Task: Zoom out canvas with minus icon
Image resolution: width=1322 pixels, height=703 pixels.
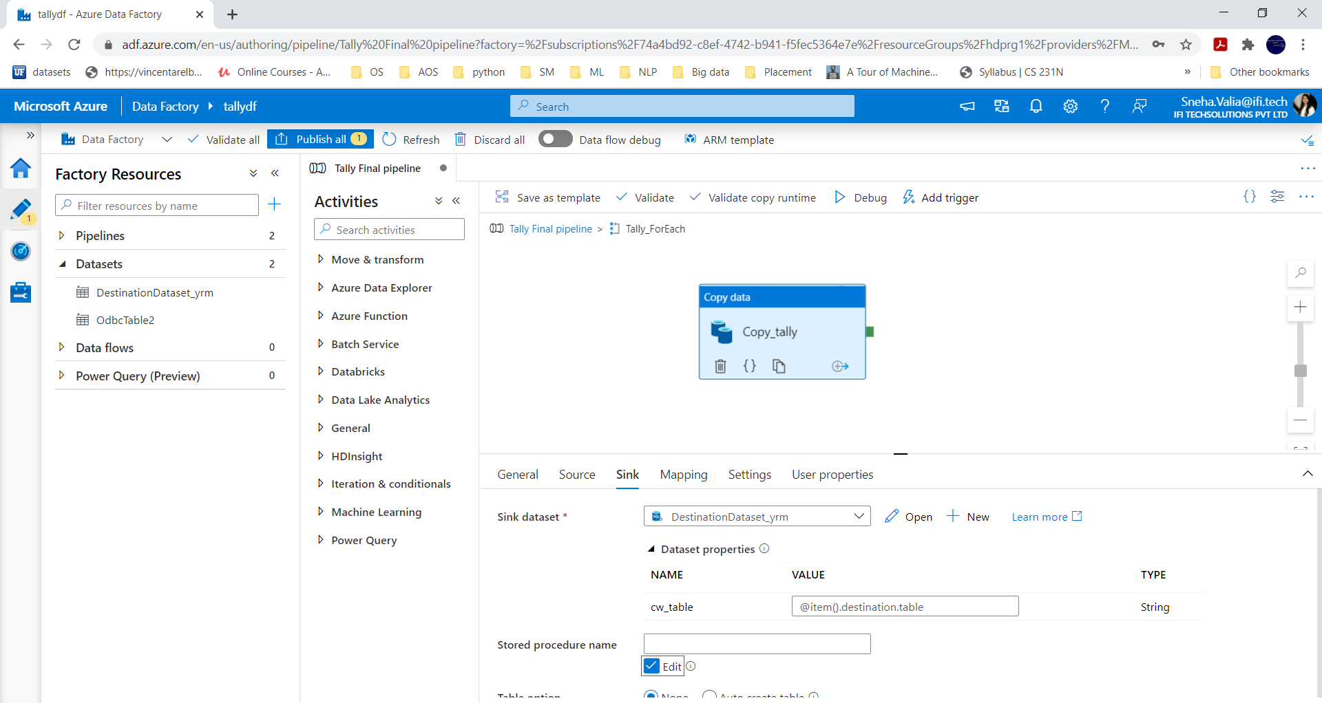Action: tap(1301, 420)
